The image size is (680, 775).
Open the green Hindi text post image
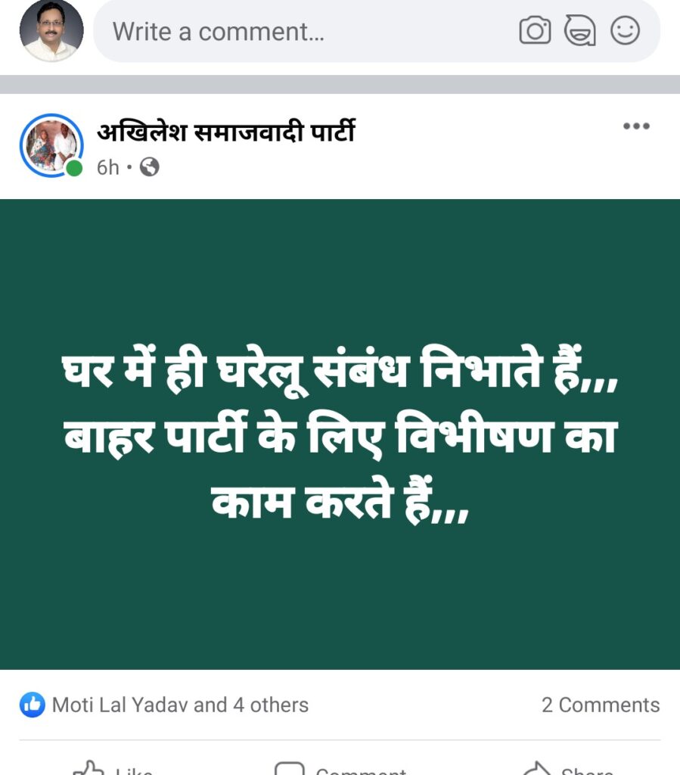tap(340, 434)
